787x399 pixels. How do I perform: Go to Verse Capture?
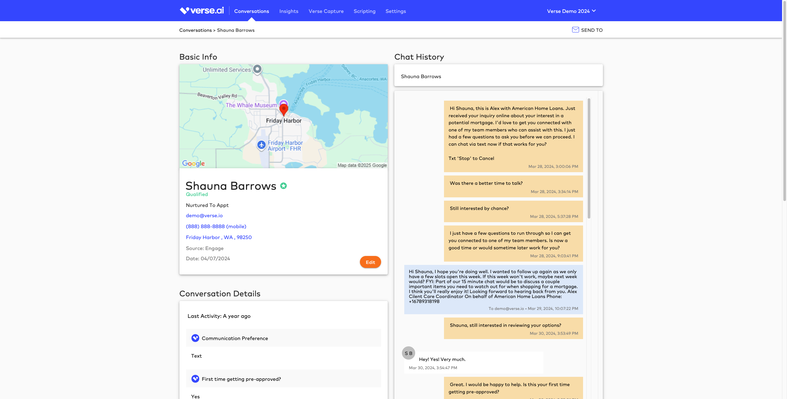[x=326, y=11]
